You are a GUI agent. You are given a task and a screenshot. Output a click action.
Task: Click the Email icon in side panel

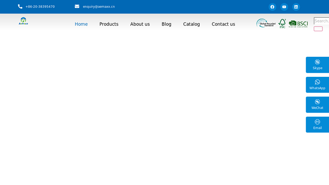(317, 122)
